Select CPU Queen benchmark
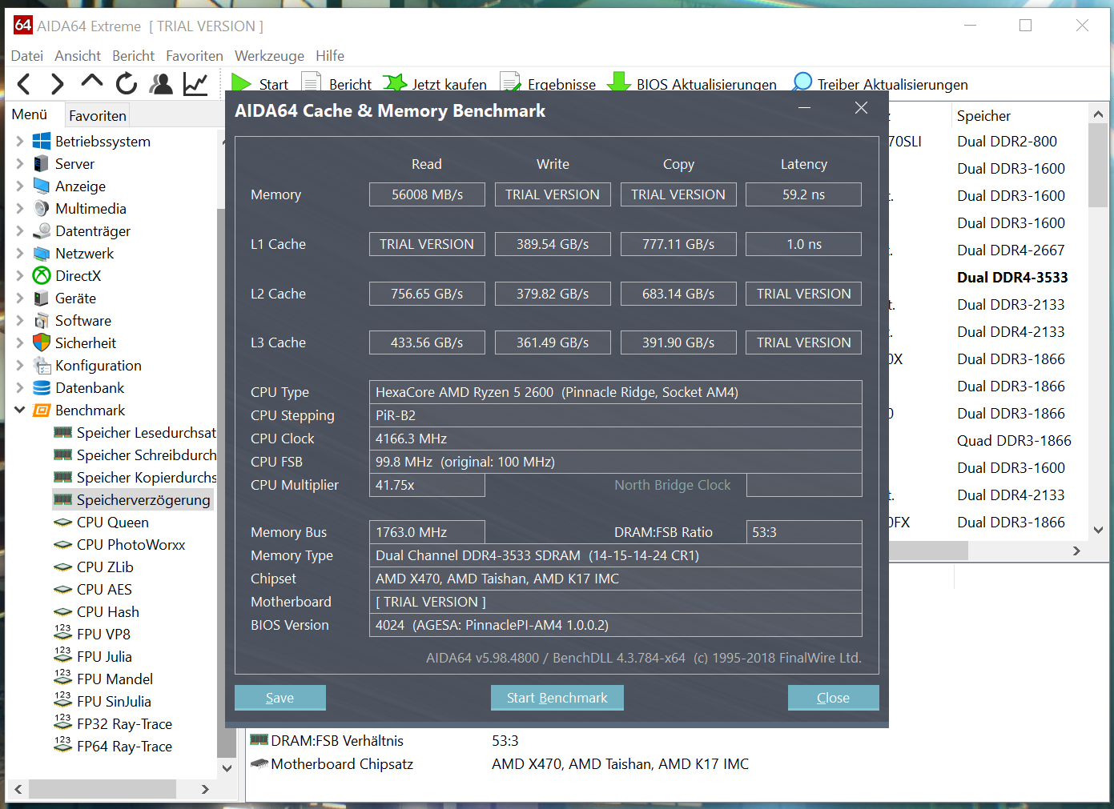The height and width of the screenshot is (809, 1114). tap(113, 523)
